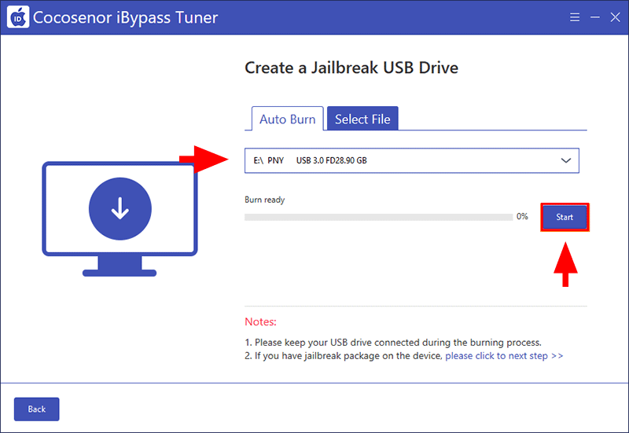Screen dimensions: 629x433
Task: Click the Cocosenor iBypass Tuner app logo
Action: 18,17
